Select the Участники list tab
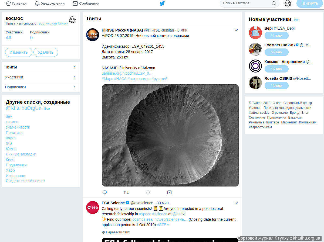The image size is (324, 242). [x=41, y=77]
